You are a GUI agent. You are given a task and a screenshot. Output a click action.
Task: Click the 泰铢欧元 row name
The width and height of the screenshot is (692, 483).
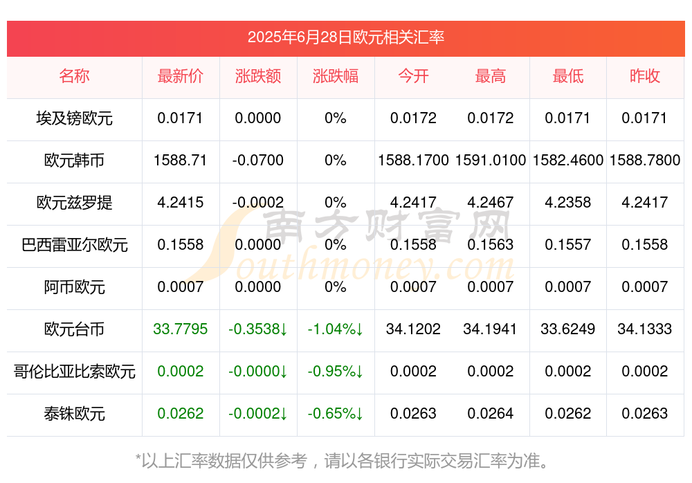(74, 414)
